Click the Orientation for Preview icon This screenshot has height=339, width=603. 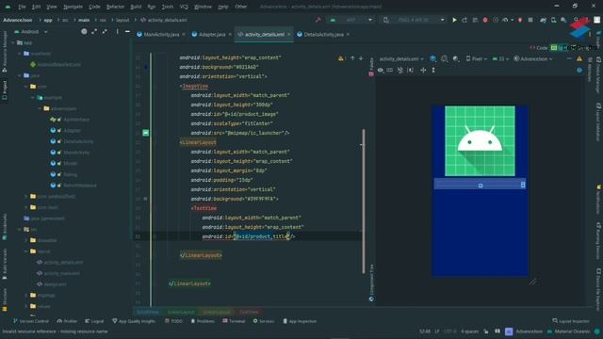(x=445, y=58)
